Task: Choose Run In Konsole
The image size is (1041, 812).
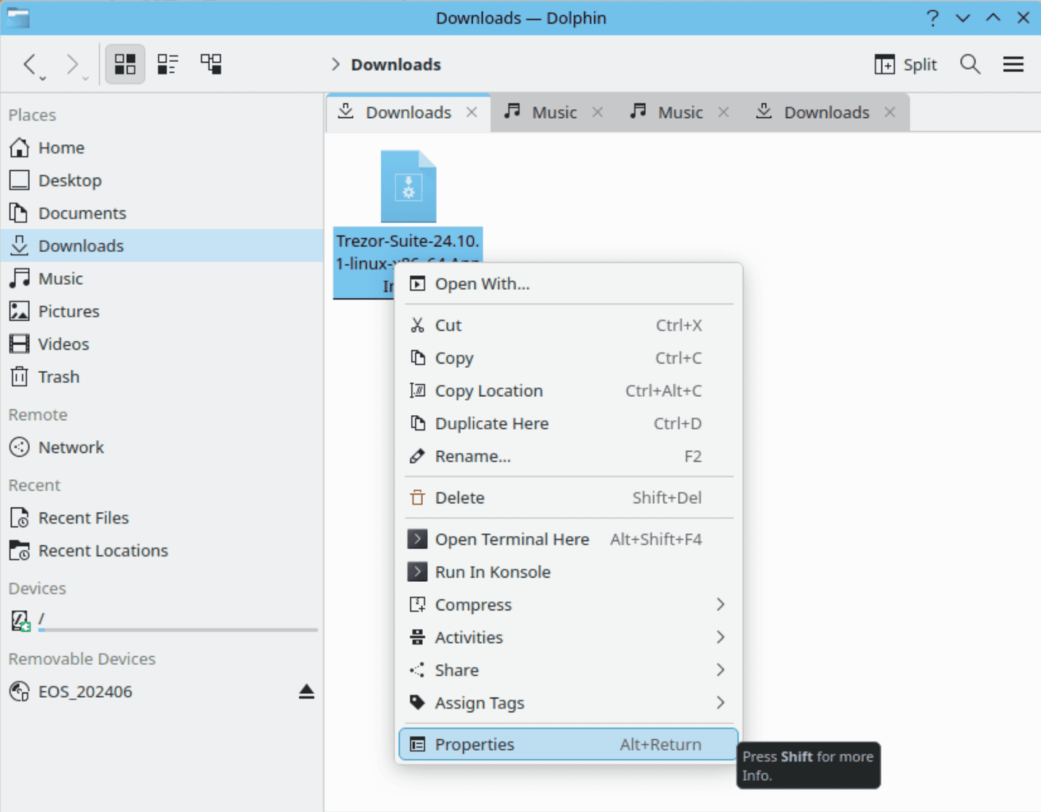Action: [568, 572]
